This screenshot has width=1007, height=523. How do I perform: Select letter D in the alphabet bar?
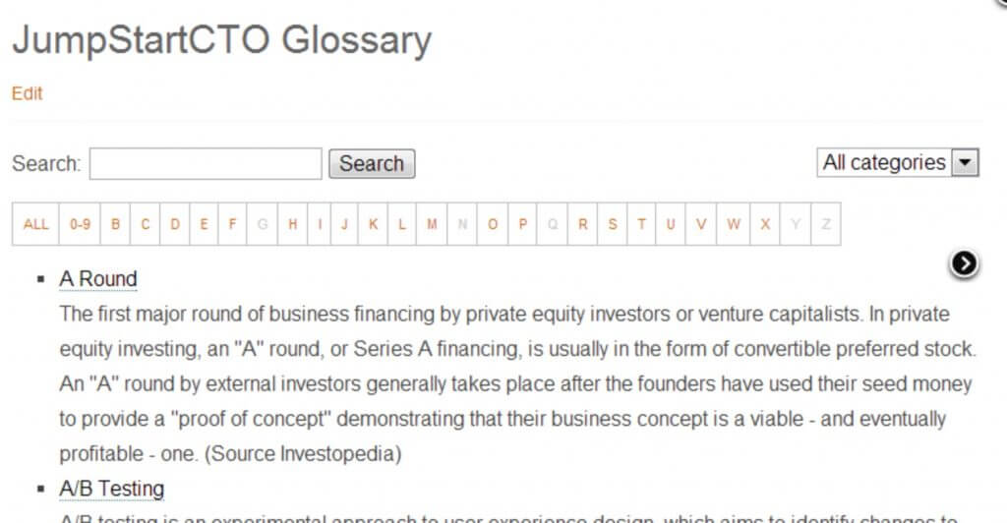[175, 224]
